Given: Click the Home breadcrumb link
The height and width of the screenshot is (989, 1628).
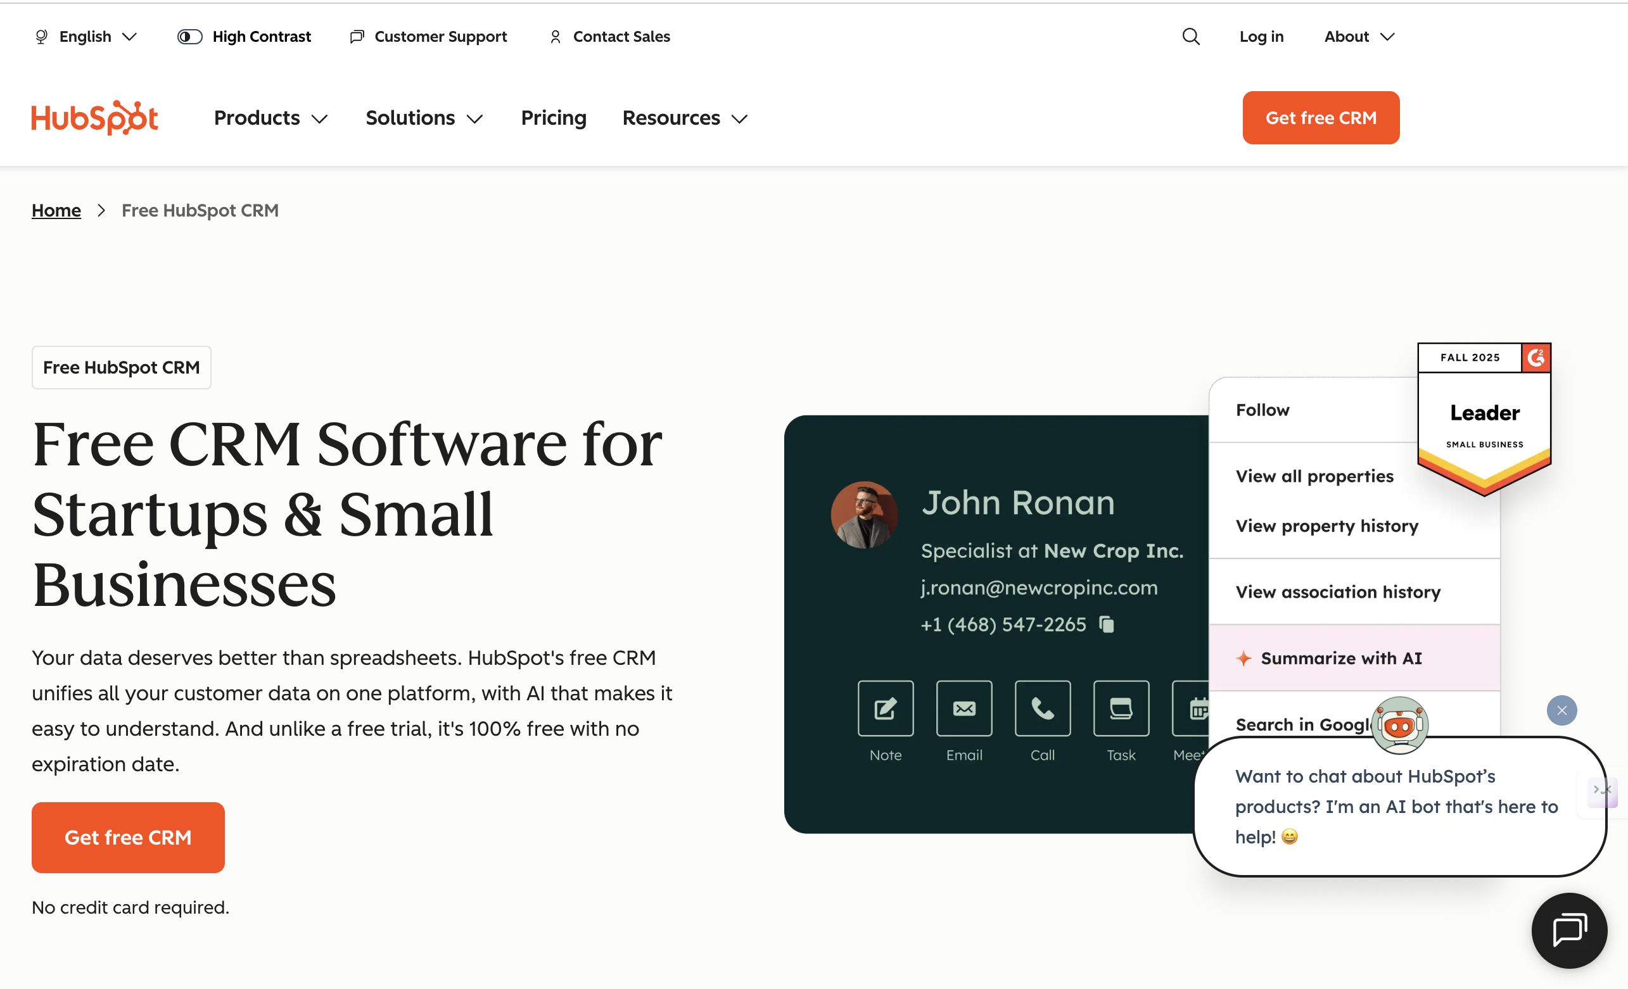Looking at the screenshot, I should coord(56,211).
